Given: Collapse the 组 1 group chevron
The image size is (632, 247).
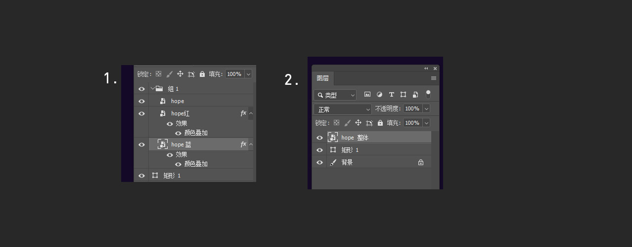Looking at the screenshot, I should pos(152,89).
